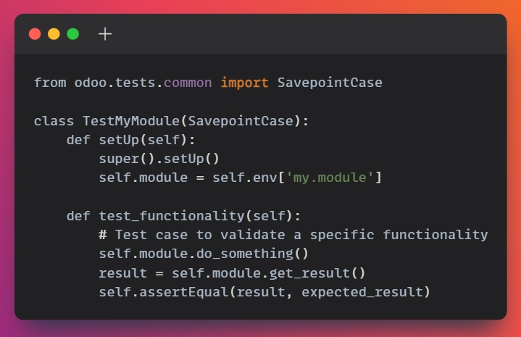Click the yellow minimize window dot
This screenshot has height=337, width=521.
coord(54,34)
